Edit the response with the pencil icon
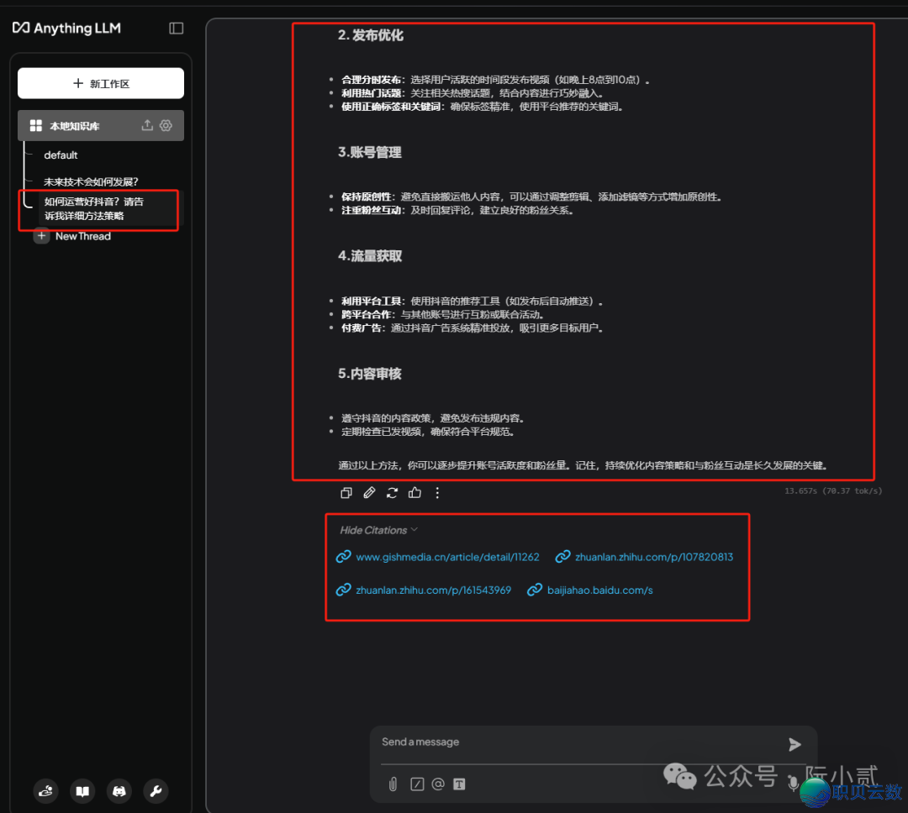Image resolution: width=908 pixels, height=813 pixels. pyautogui.click(x=368, y=493)
